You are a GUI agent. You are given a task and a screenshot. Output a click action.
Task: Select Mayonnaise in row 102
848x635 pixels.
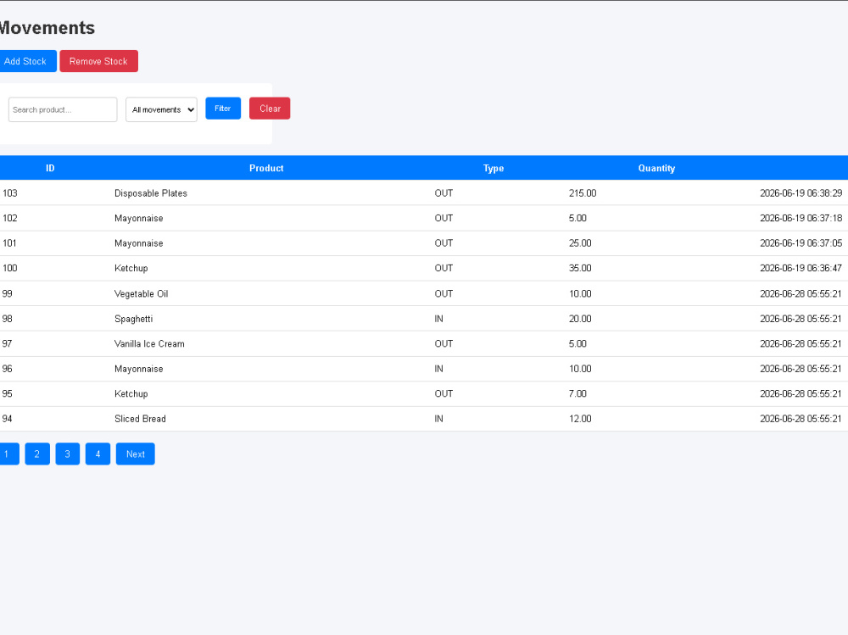point(138,218)
